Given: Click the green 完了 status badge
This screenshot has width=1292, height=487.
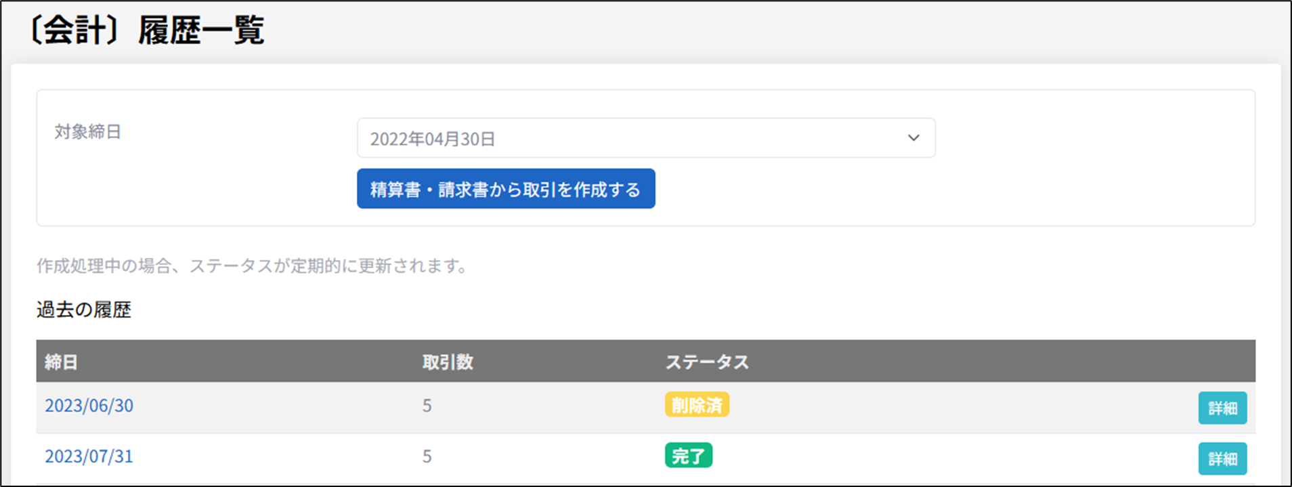Looking at the screenshot, I should pos(688,456).
